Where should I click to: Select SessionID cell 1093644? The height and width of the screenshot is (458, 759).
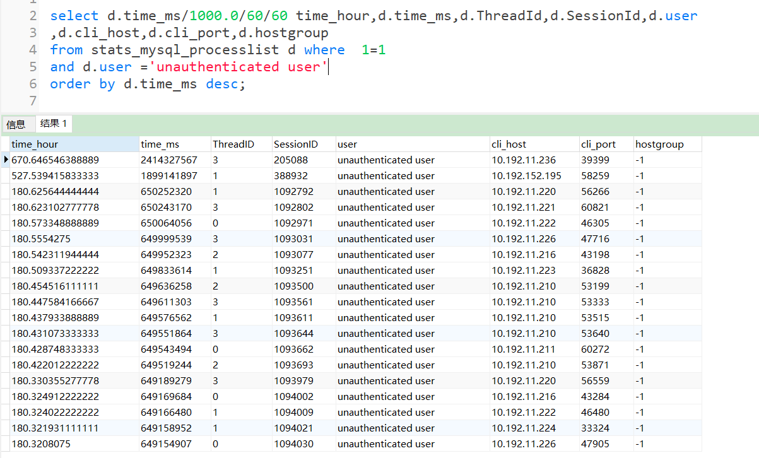[303, 334]
